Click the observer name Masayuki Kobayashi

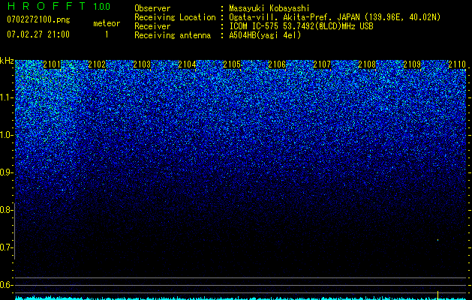click(269, 8)
